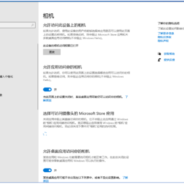Screen dimensions: 184x184
Task: Click the sidebar vertical scrollbar
Action: pos(38,77)
